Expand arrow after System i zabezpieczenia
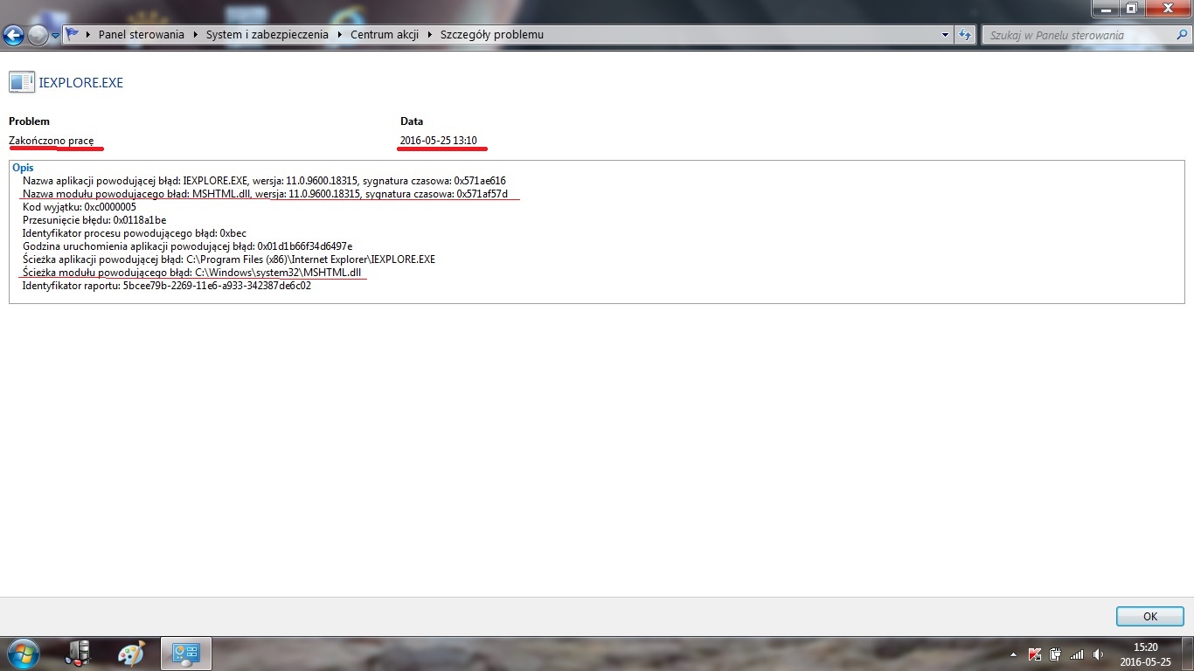This screenshot has height=671, width=1194. coord(340,35)
